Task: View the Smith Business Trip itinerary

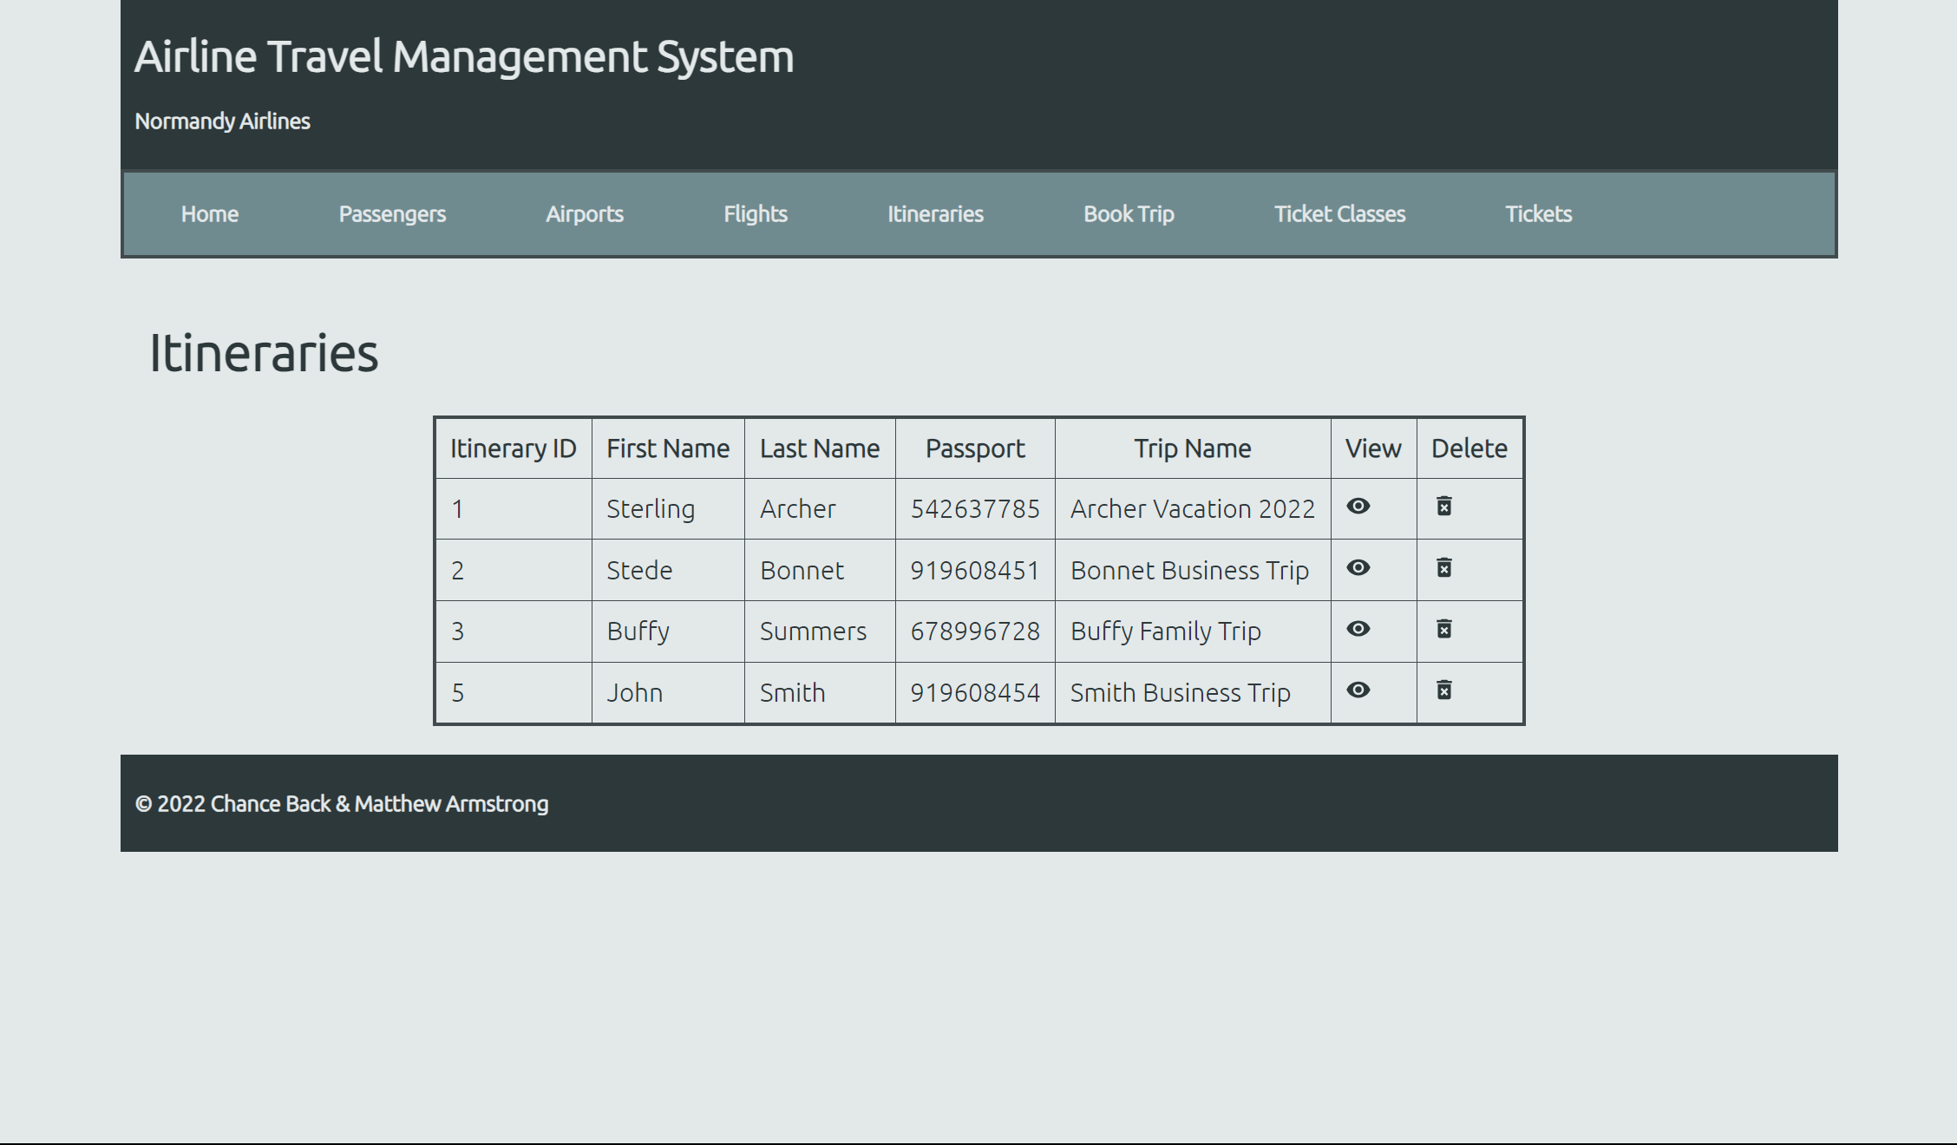Action: point(1358,690)
